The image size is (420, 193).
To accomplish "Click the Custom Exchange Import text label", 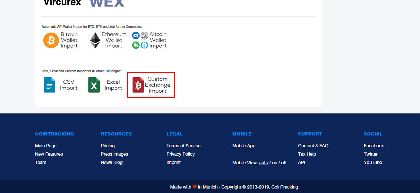I will tap(158, 85).
